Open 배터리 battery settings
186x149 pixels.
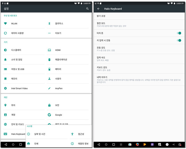67,69
